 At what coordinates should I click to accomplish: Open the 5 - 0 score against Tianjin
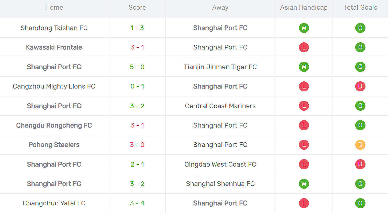pyautogui.click(x=137, y=67)
